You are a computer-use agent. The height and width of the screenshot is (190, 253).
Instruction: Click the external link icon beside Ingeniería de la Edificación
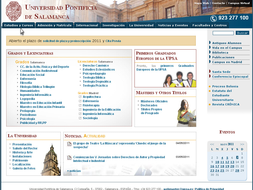pos(80,110)
